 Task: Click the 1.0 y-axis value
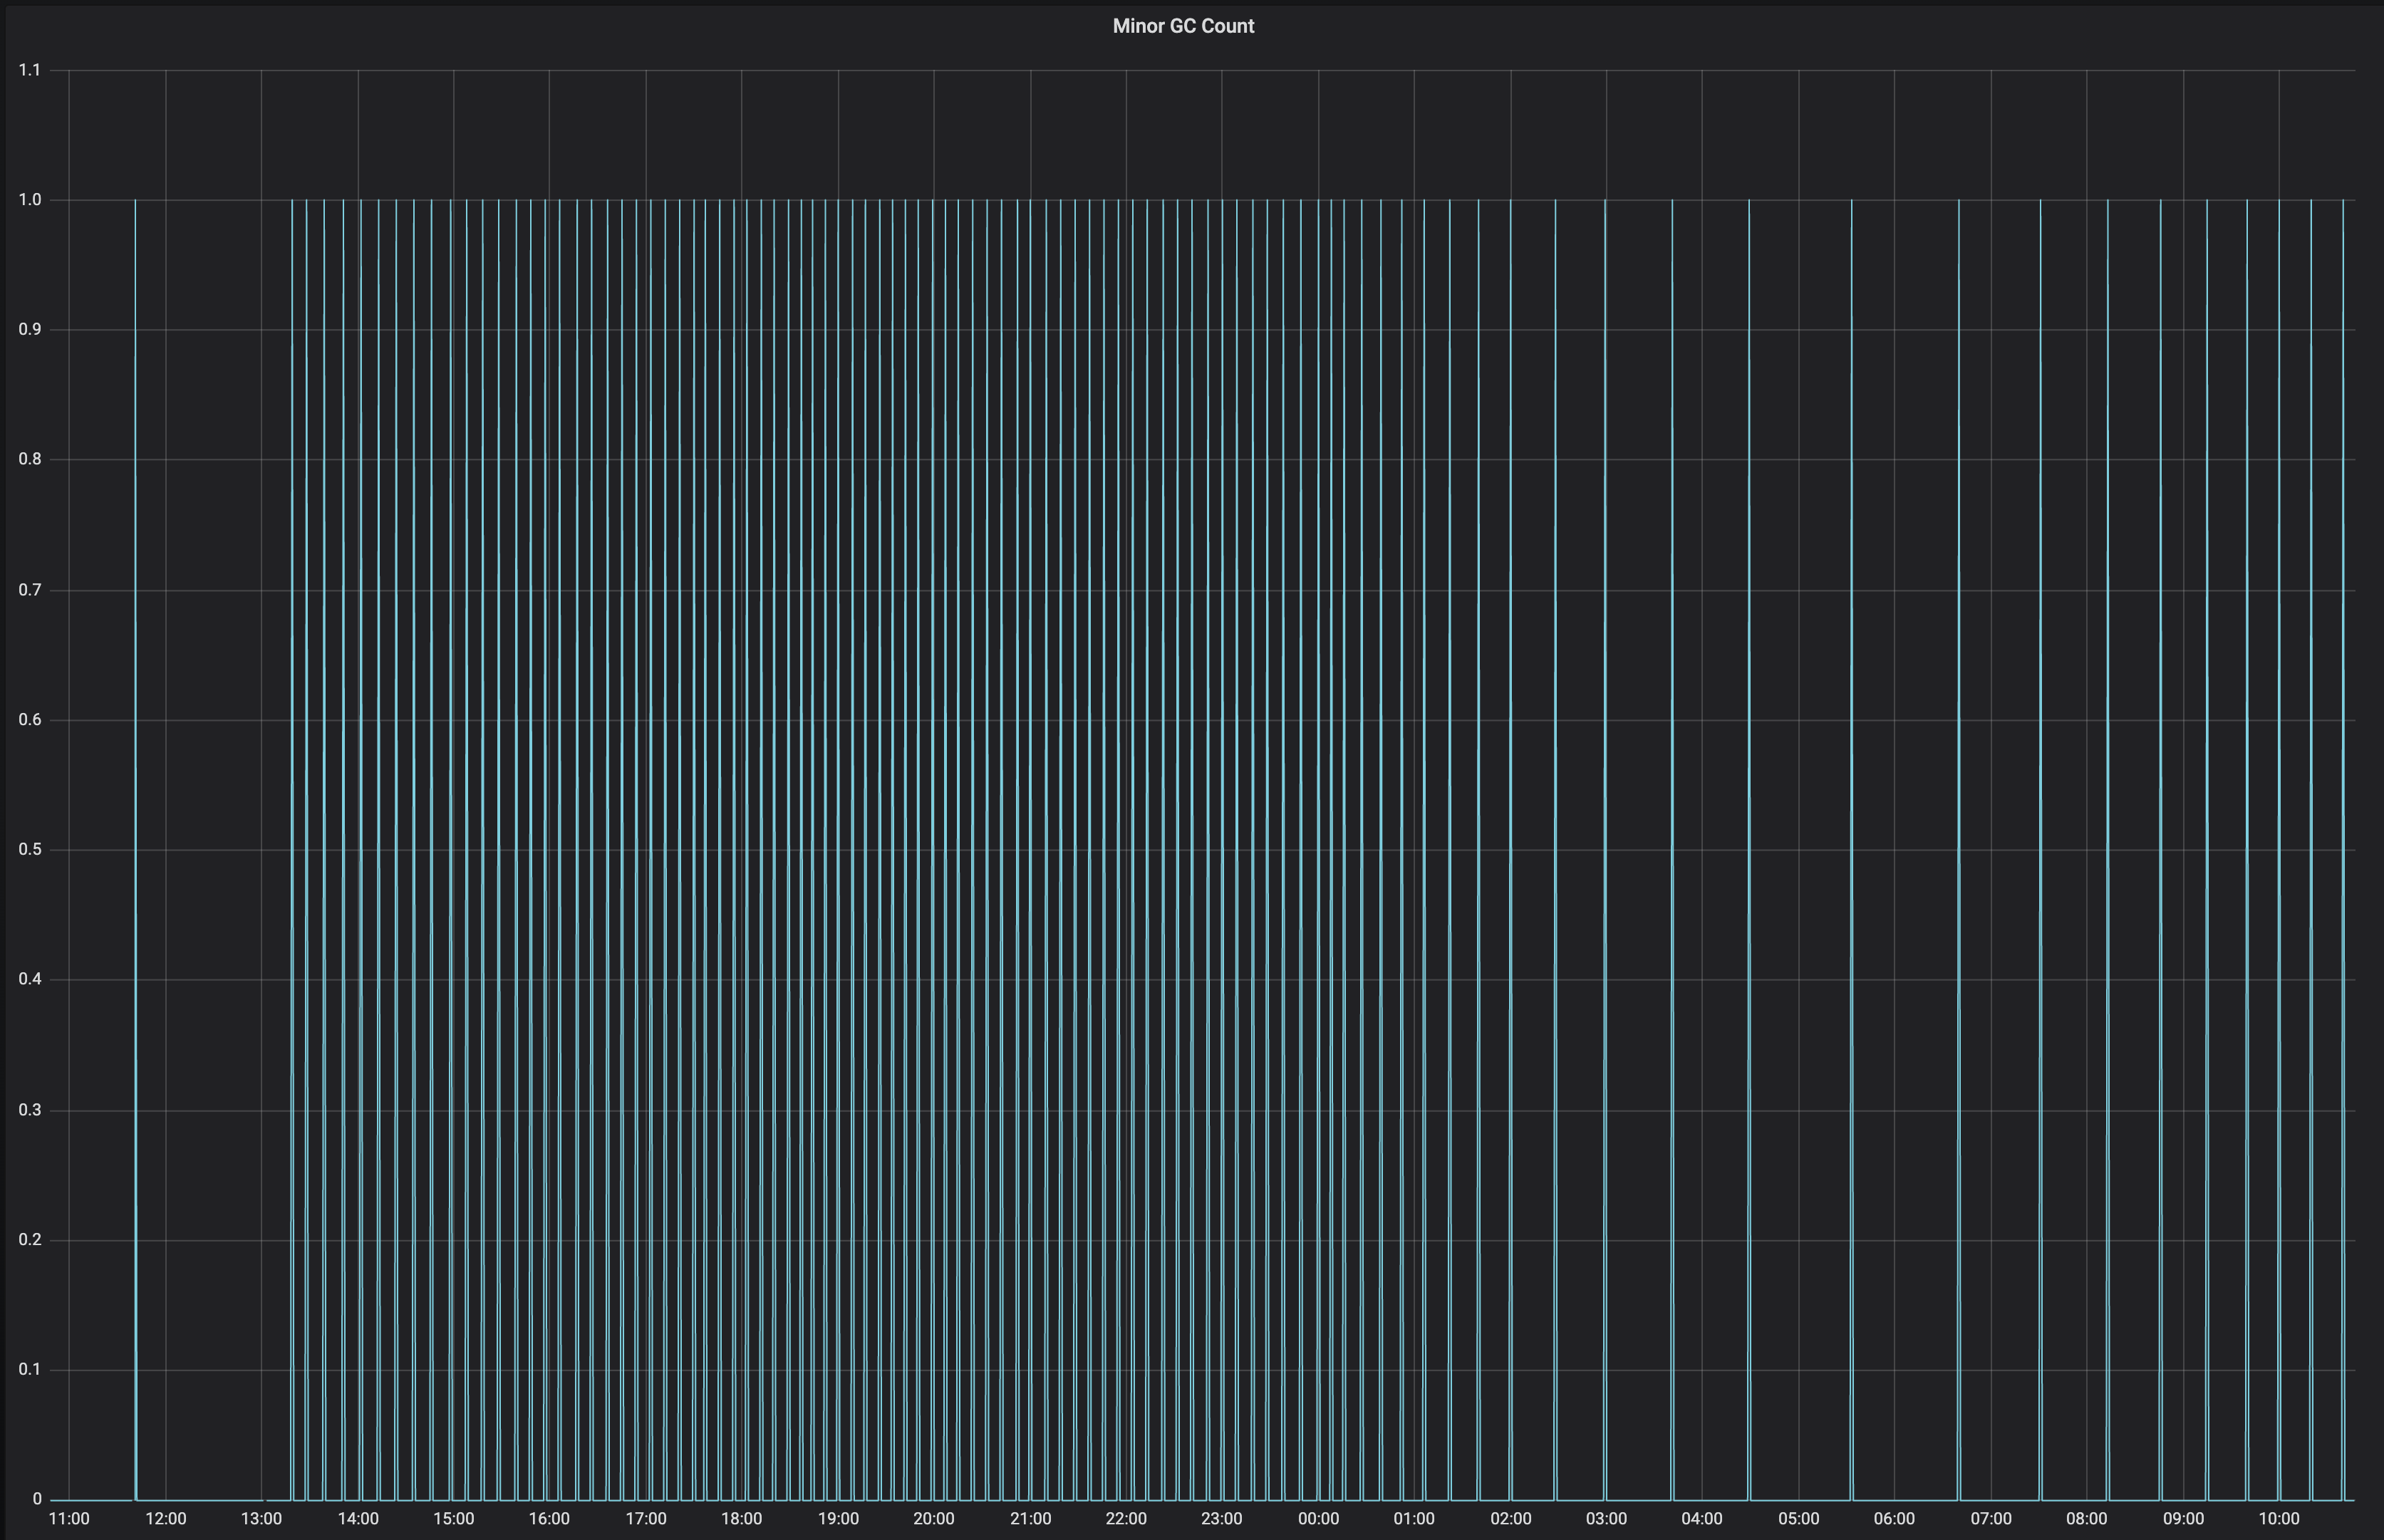tap(30, 200)
